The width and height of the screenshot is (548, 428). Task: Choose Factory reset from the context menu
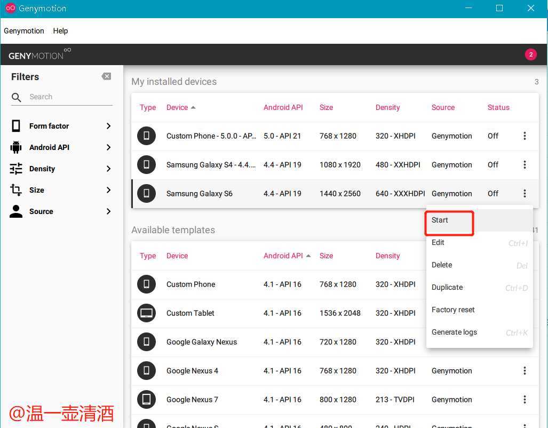(479, 310)
